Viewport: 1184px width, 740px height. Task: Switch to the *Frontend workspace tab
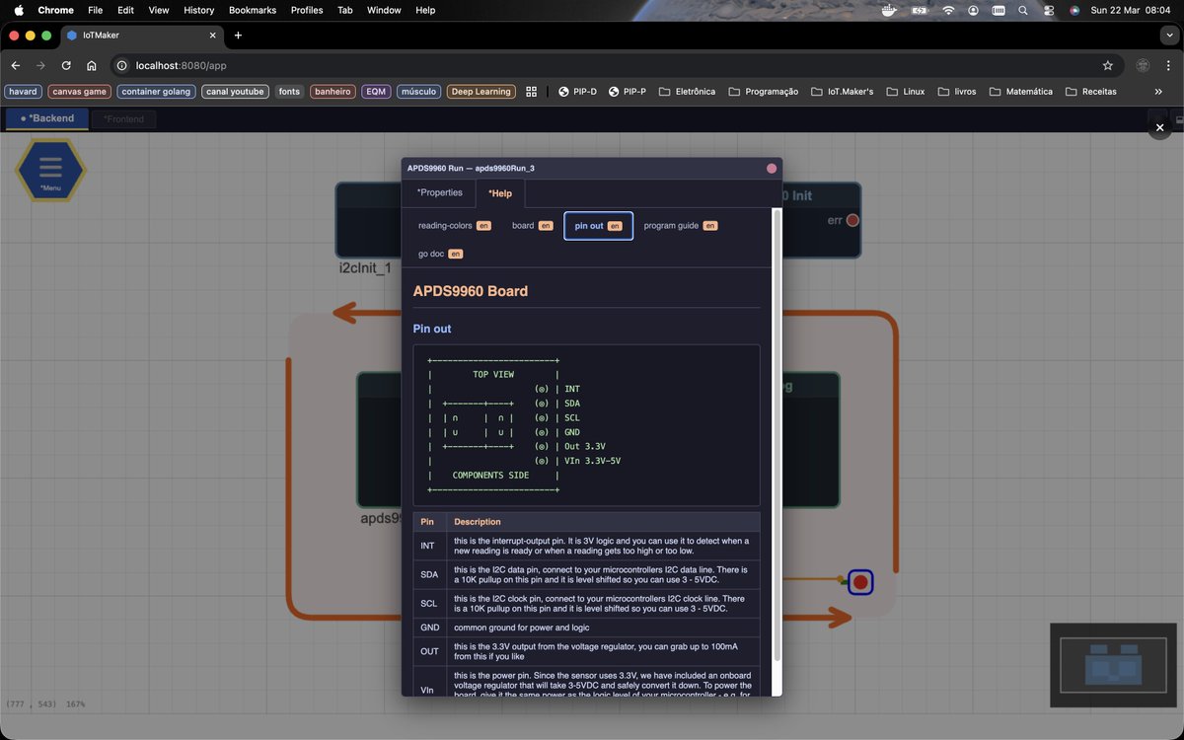click(123, 119)
